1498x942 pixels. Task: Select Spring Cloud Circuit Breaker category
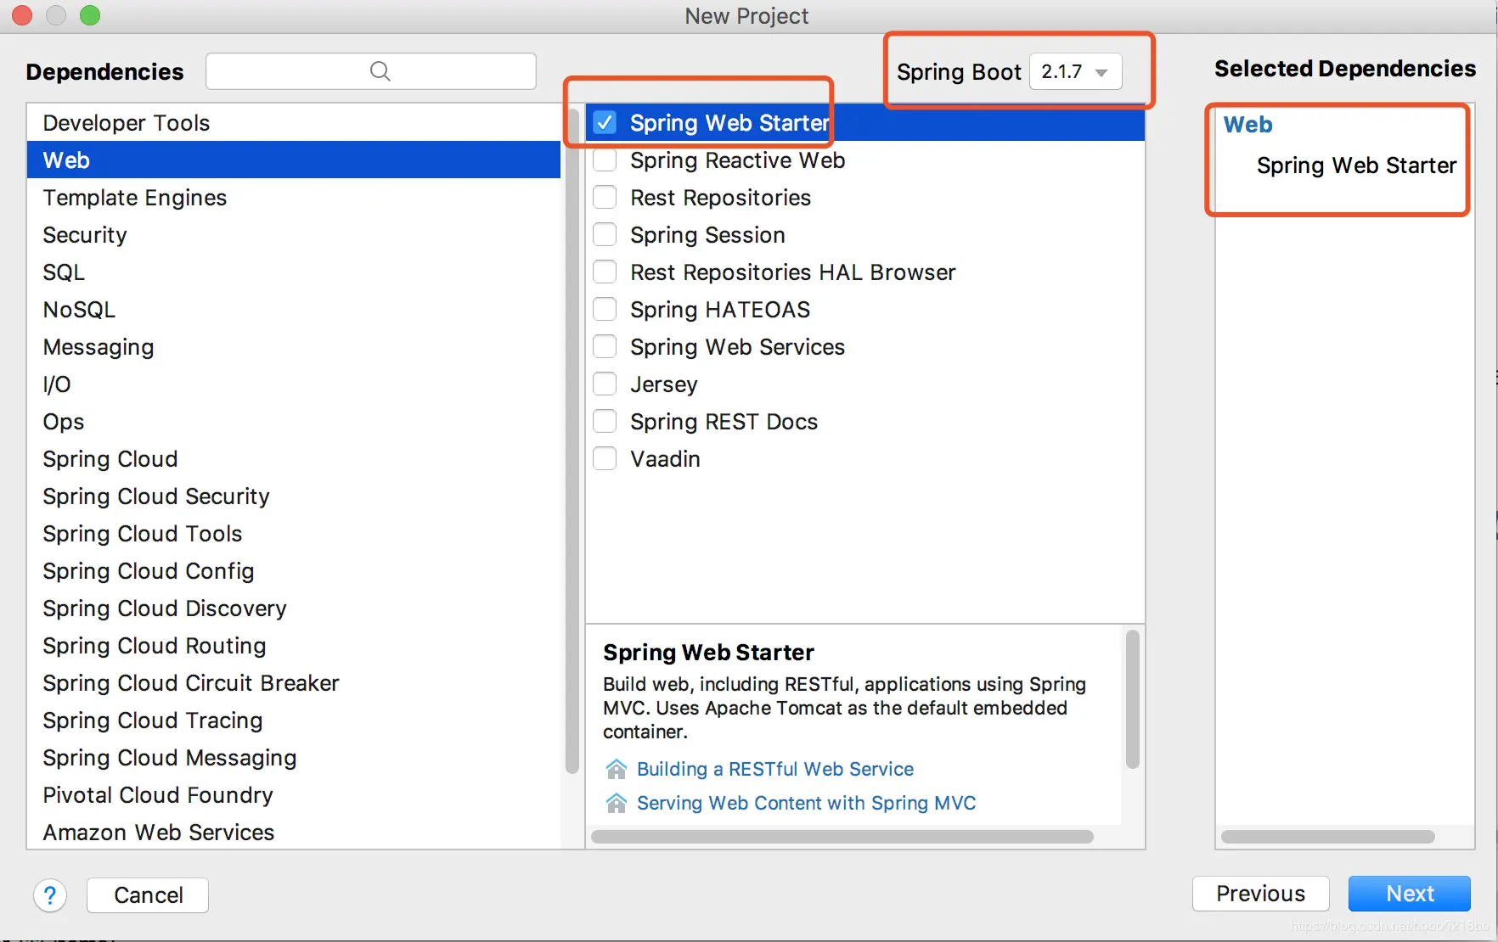pos(294,683)
